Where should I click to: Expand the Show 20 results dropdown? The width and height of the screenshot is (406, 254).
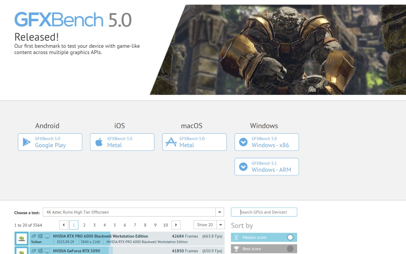point(221,225)
